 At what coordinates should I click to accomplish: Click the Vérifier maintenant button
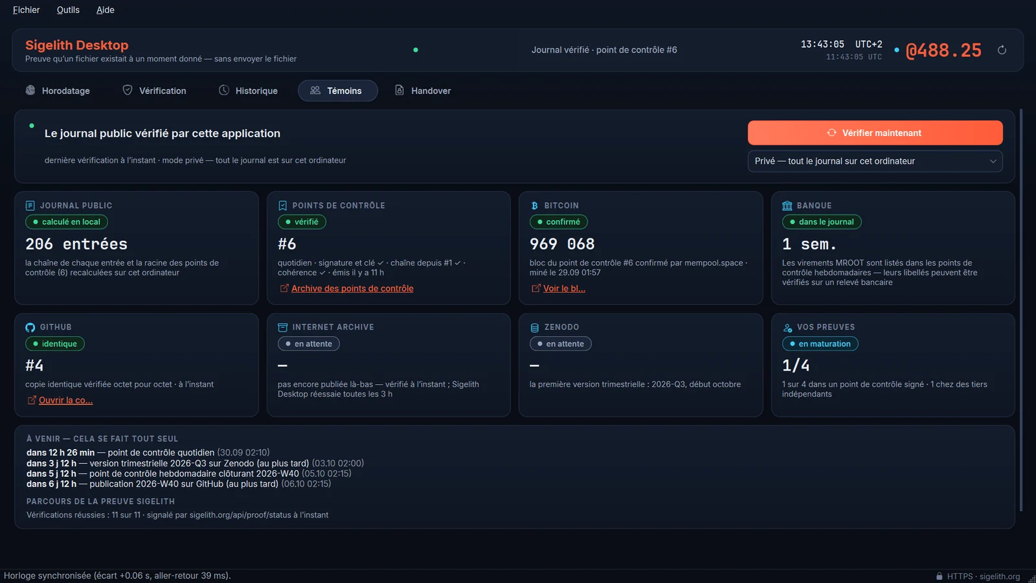(x=875, y=133)
